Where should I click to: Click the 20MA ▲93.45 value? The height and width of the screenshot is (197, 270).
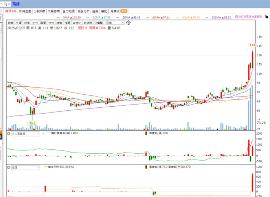click(x=131, y=17)
